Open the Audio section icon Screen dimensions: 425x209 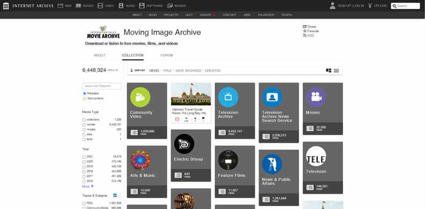coord(121,6)
